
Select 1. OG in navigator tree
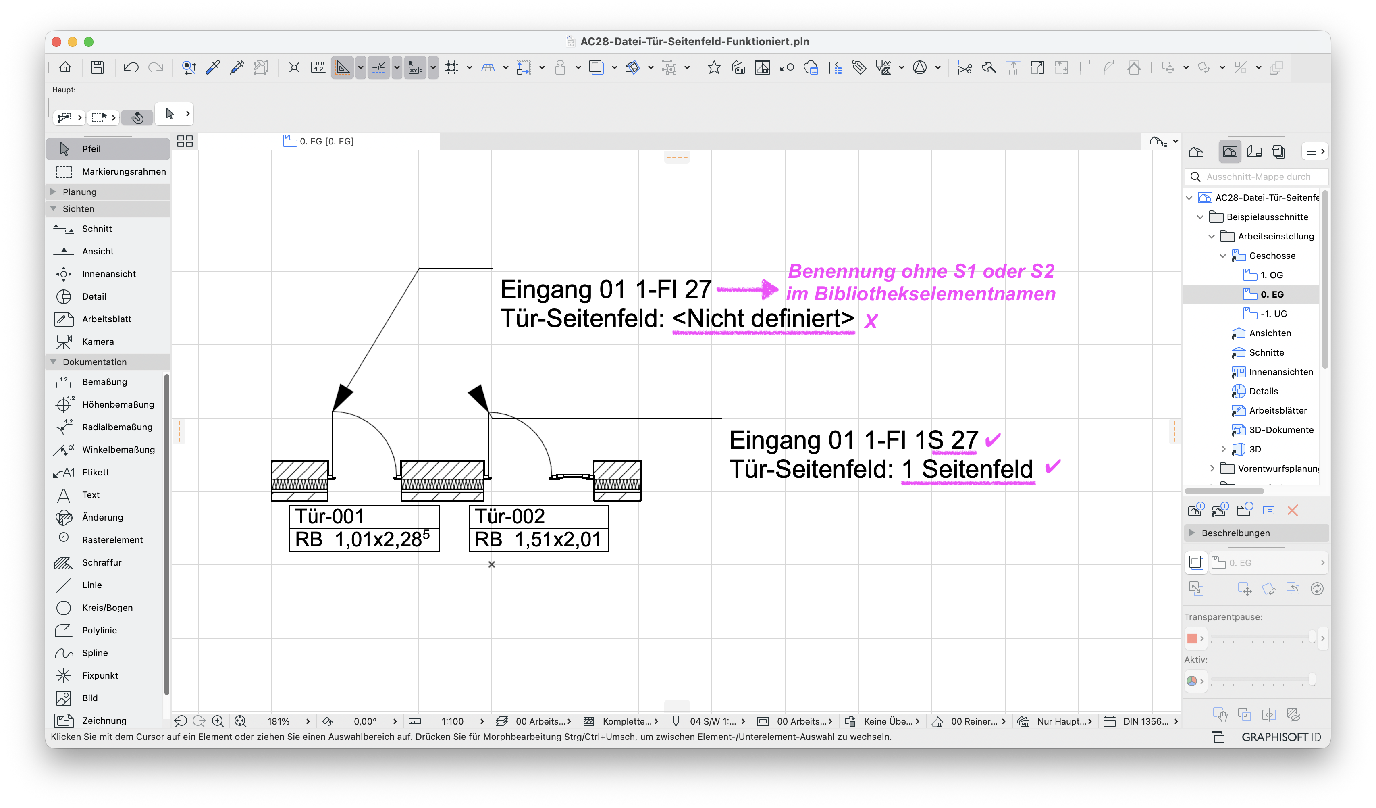tap(1271, 275)
